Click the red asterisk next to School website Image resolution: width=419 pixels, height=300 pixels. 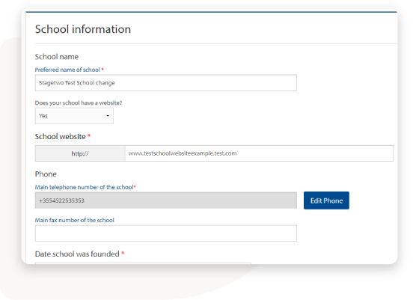89,135
